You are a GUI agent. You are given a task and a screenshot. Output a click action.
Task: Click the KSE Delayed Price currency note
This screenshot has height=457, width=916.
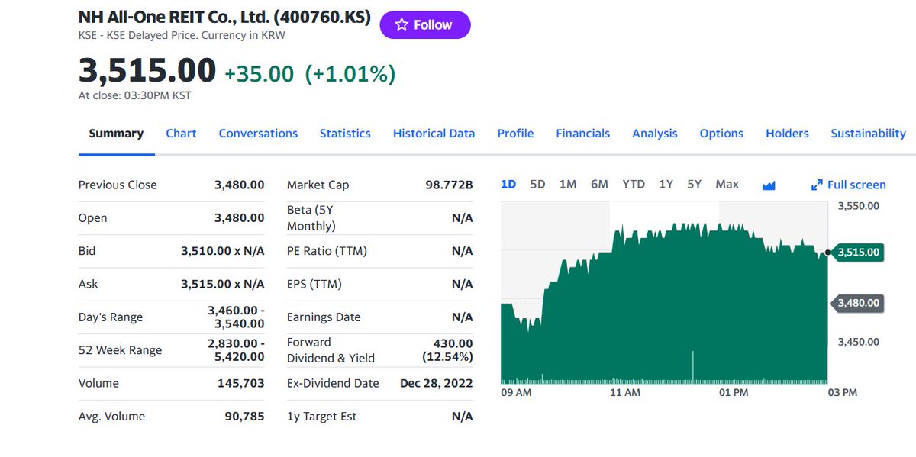pyautogui.click(x=183, y=35)
